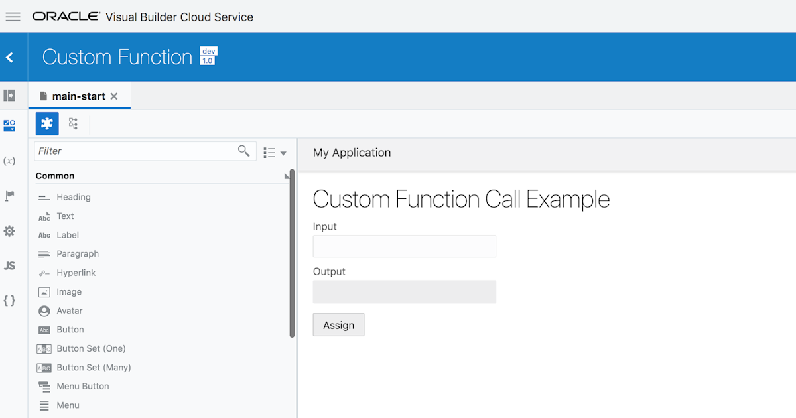Viewport: 796px width, 418px height.
Task: Click the Assign button
Action: click(x=338, y=324)
